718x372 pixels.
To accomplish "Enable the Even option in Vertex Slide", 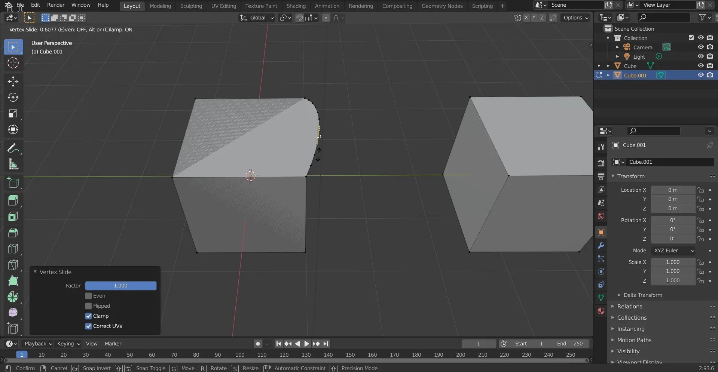I will pos(88,296).
